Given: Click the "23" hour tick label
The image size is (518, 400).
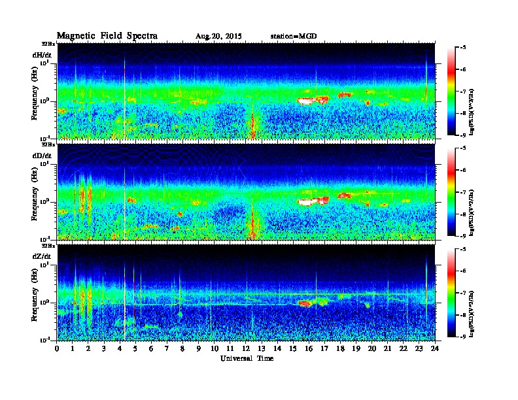Looking at the screenshot, I should 419,349.
